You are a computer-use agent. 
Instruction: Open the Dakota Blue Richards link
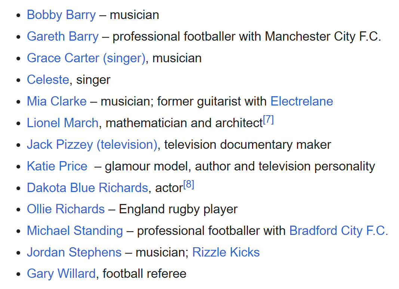pos(88,188)
